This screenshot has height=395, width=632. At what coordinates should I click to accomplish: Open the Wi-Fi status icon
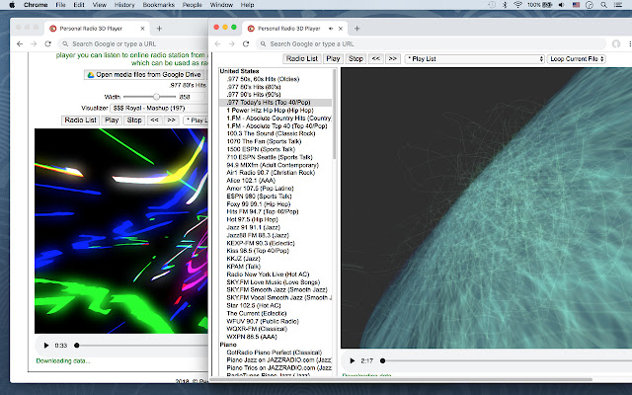pyautogui.click(x=517, y=5)
